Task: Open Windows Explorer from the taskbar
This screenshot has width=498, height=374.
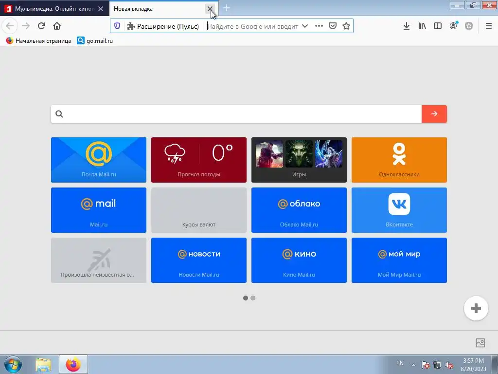Action: (43, 364)
